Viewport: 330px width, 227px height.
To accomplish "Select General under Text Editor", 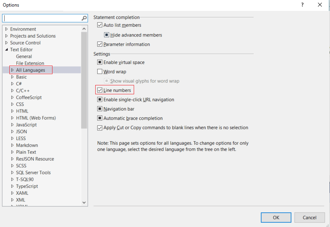I will [24, 57].
